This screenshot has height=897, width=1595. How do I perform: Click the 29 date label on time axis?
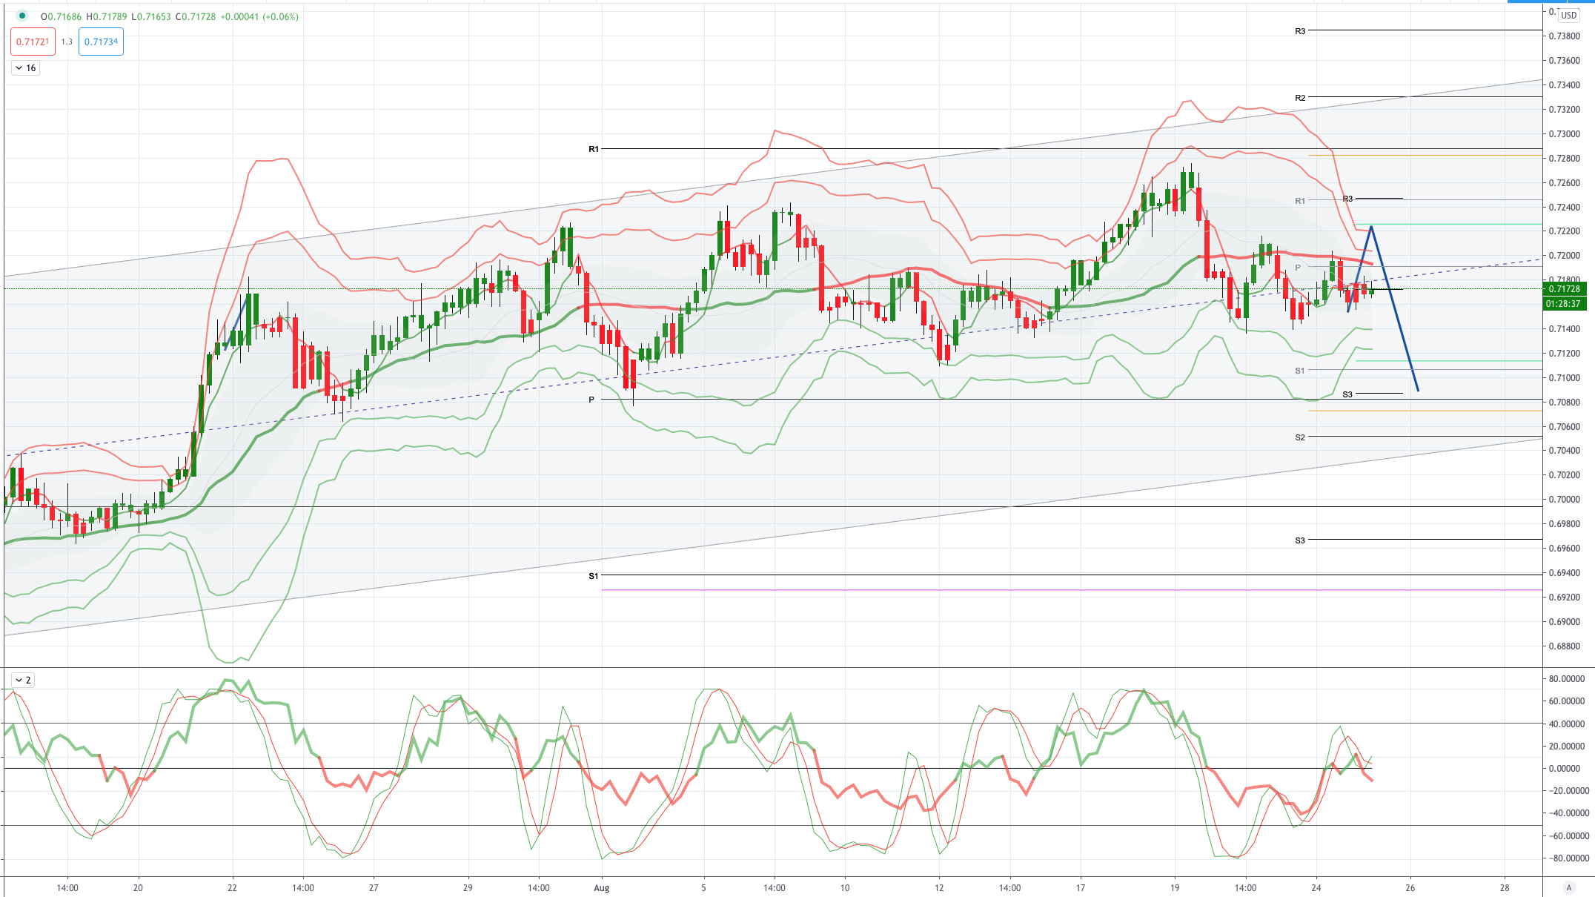[x=468, y=887]
